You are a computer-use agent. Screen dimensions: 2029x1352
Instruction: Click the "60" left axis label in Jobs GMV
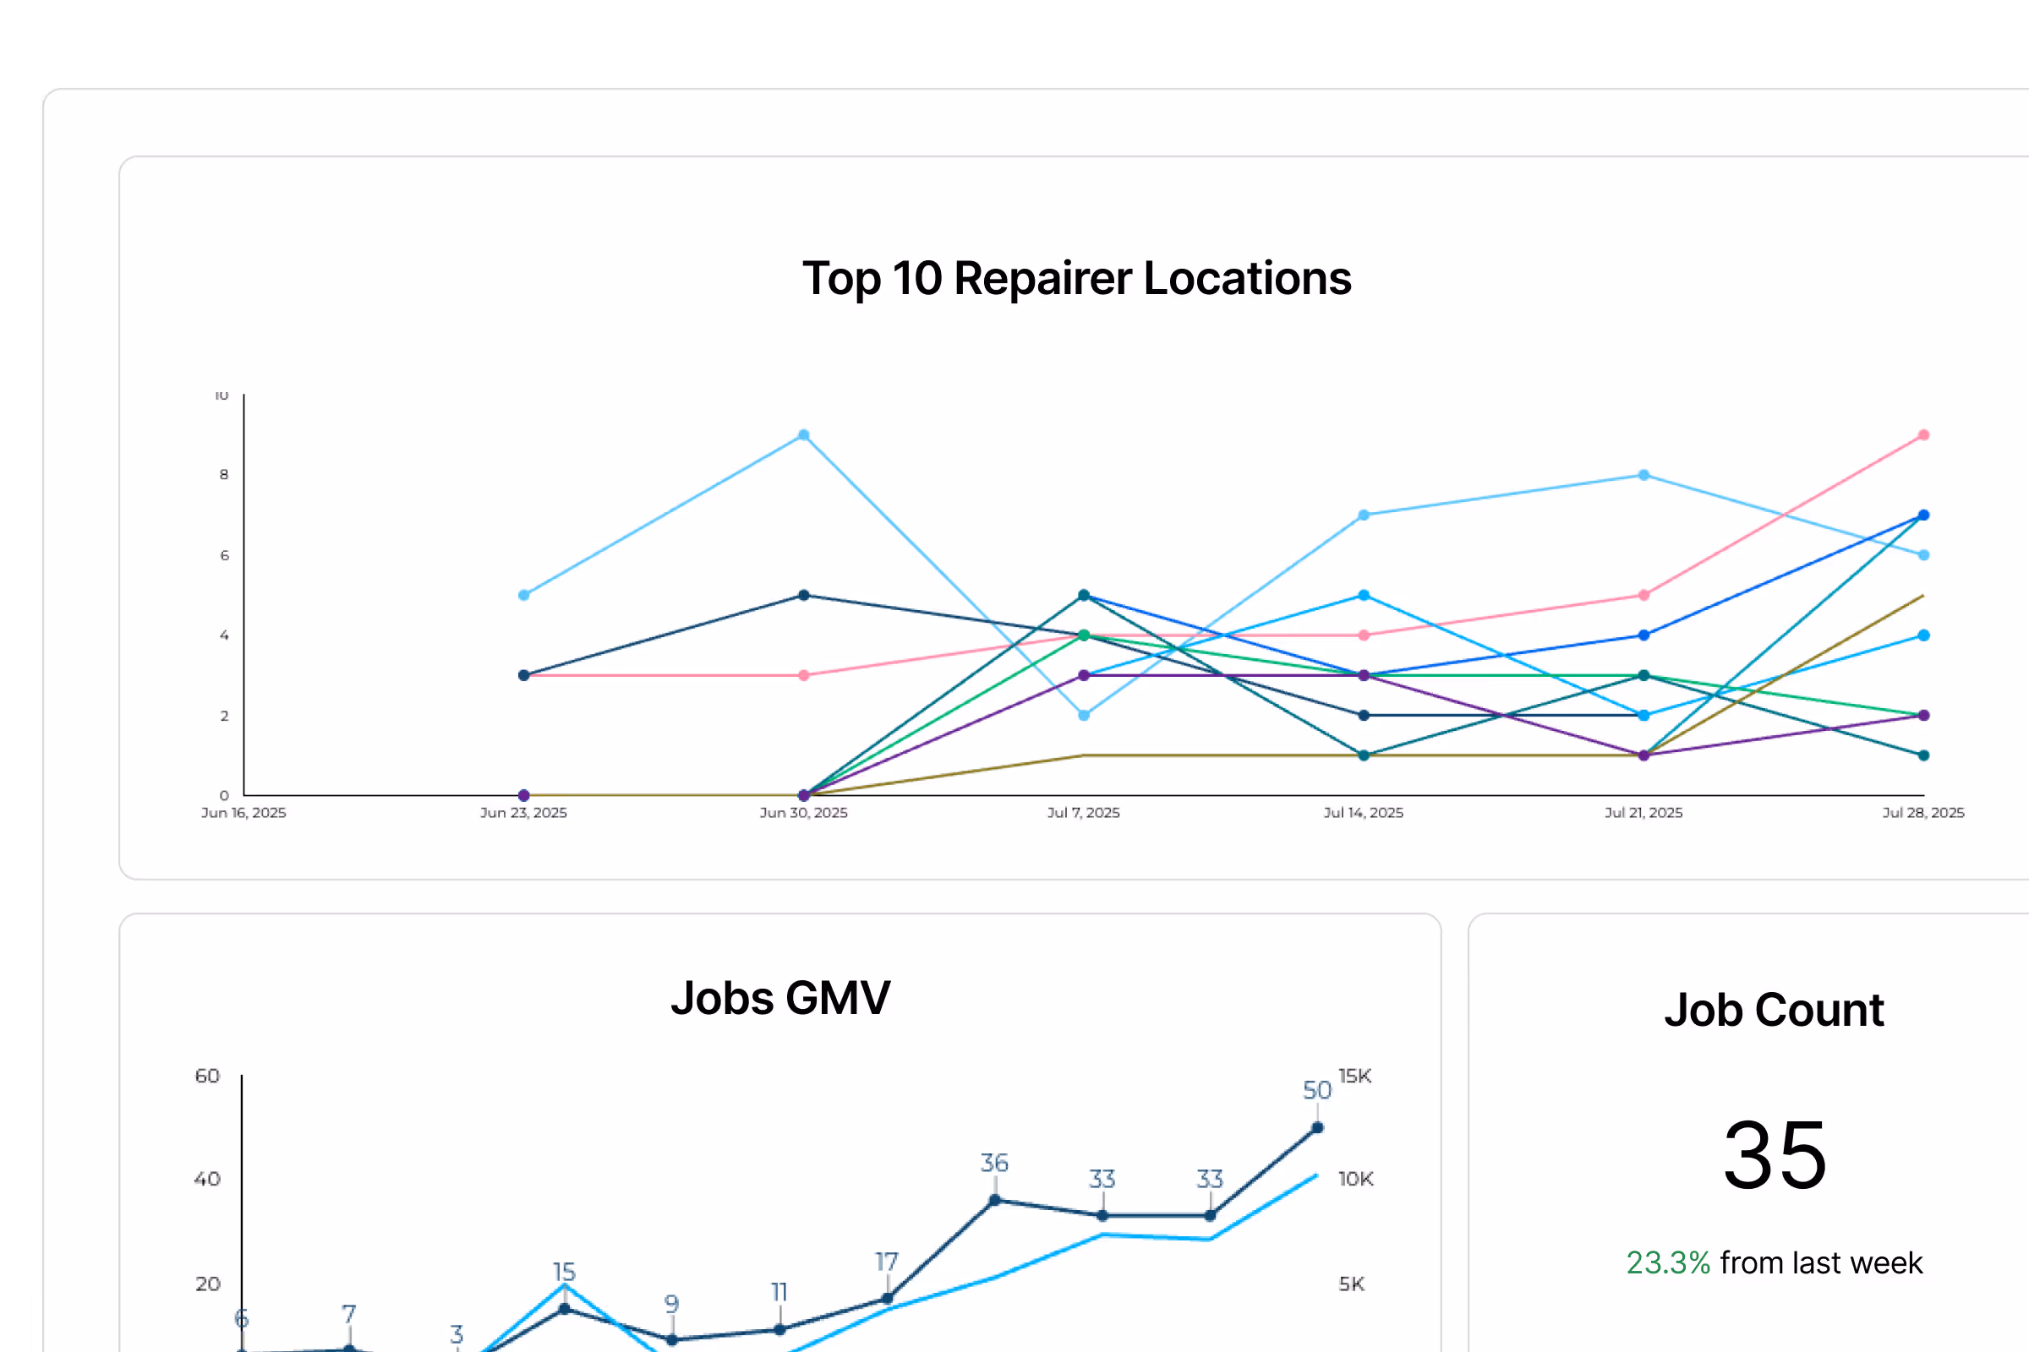pos(207,1076)
